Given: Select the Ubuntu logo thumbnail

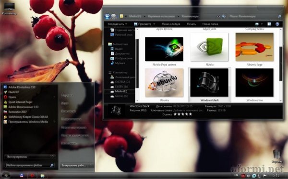Looking at the screenshot, I should click(254, 47).
